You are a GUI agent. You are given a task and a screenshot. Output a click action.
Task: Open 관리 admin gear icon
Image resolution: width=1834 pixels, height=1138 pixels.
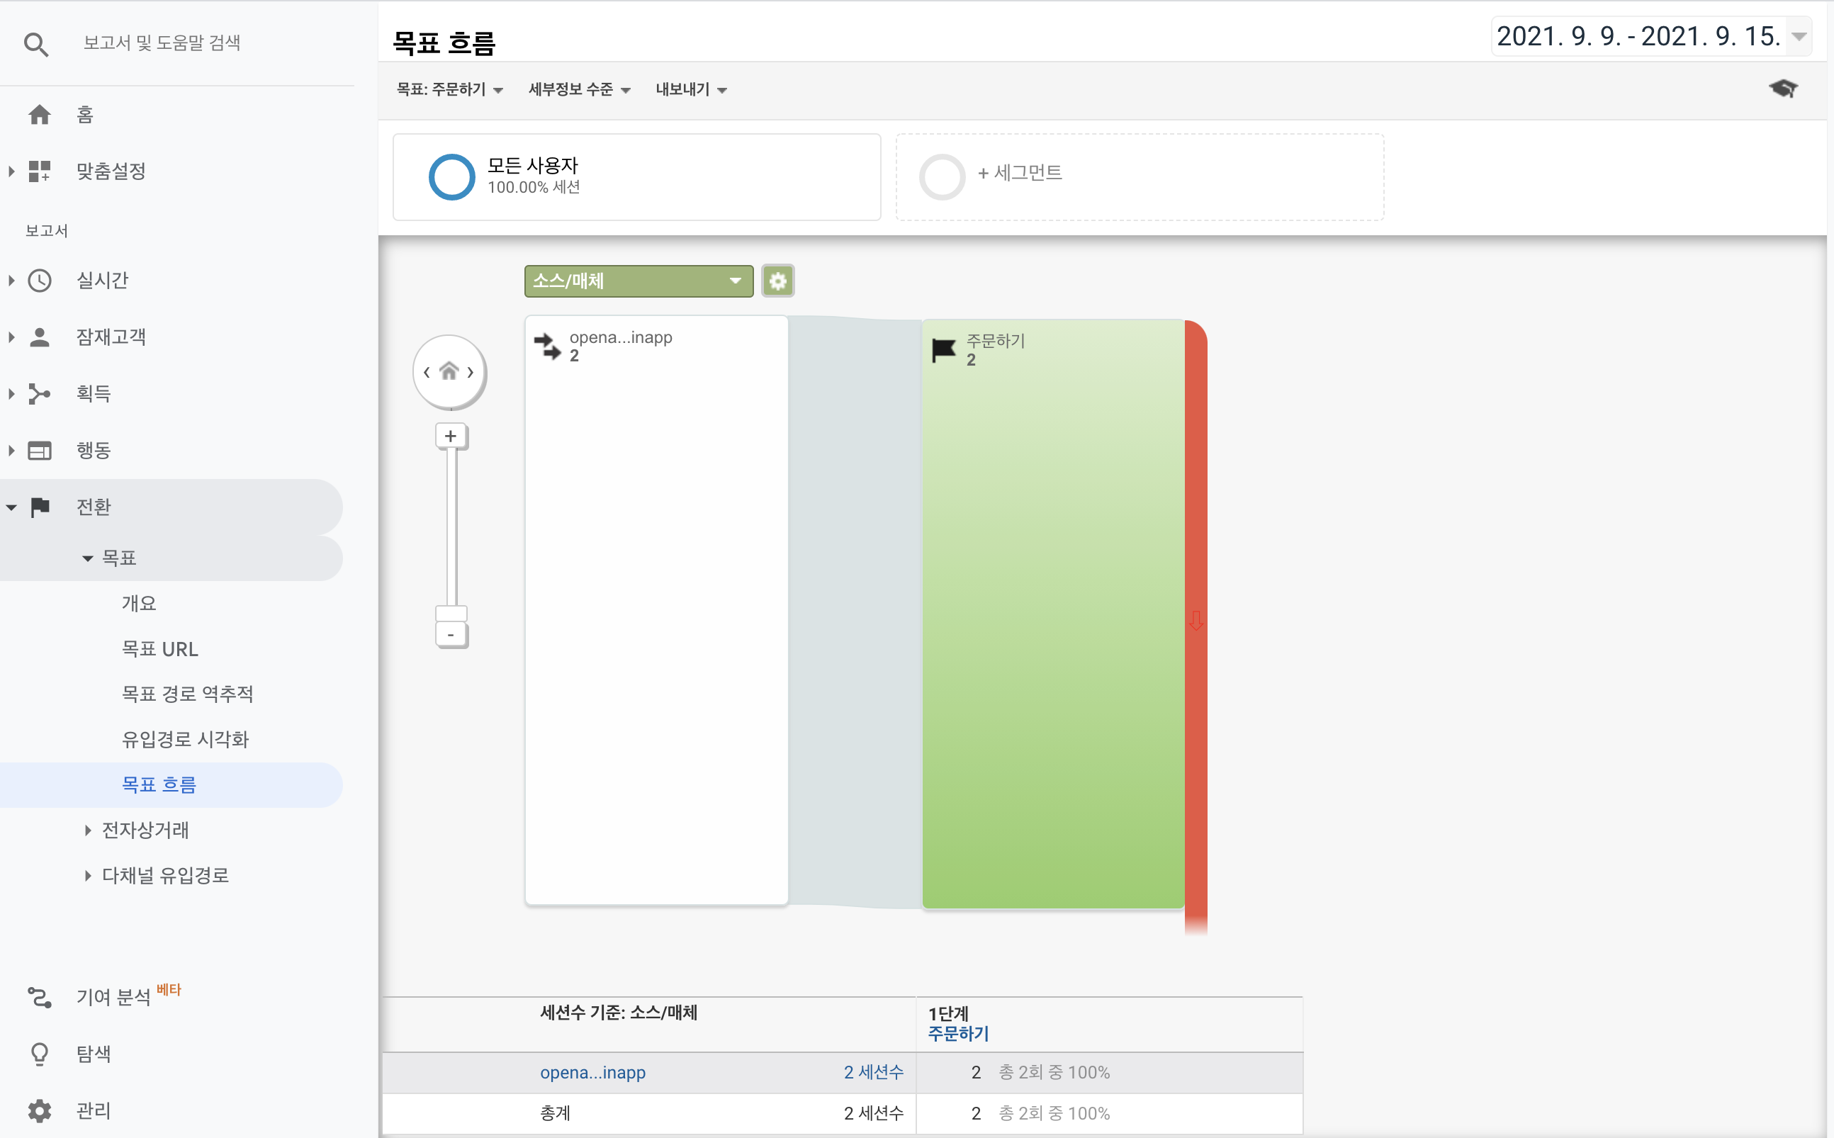pyautogui.click(x=39, y=1110)
